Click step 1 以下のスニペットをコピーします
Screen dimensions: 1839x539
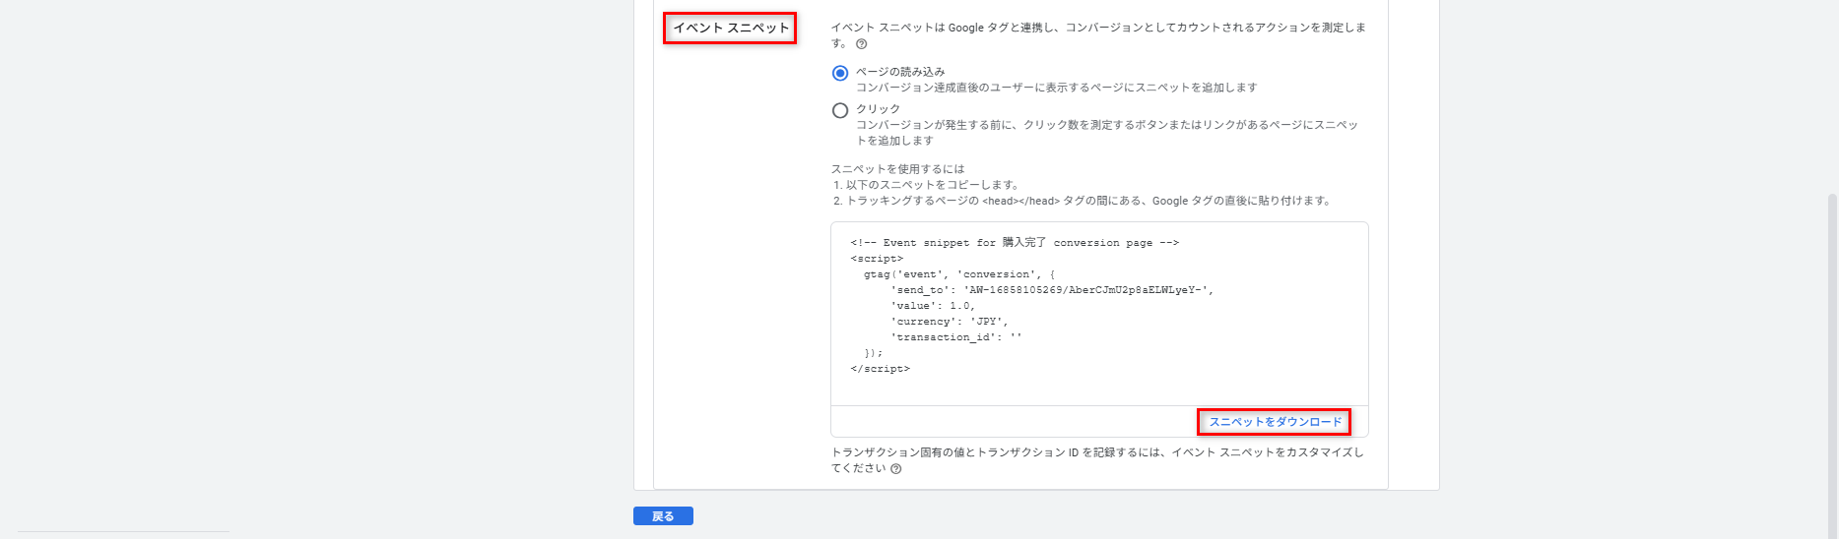(926, 185)
